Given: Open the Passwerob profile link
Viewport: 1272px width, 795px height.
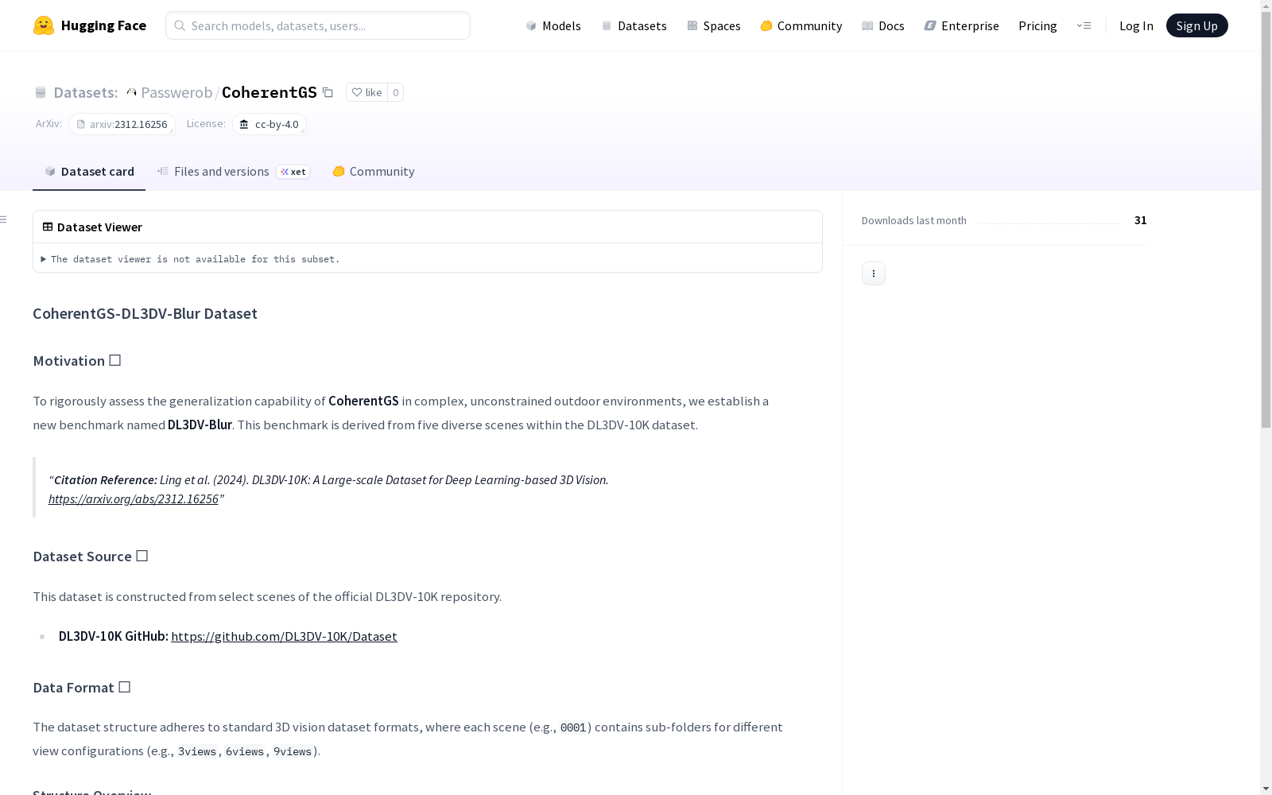Looking at the screenshot, I should tap(176, 92).
